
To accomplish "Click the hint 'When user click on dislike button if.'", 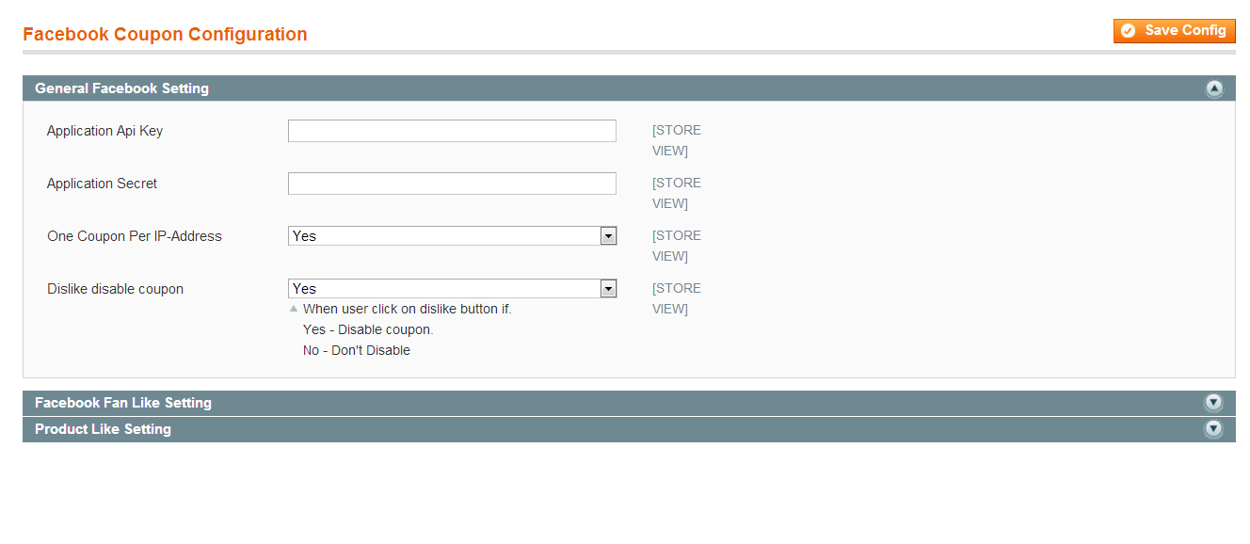I will tap(407, 309).
